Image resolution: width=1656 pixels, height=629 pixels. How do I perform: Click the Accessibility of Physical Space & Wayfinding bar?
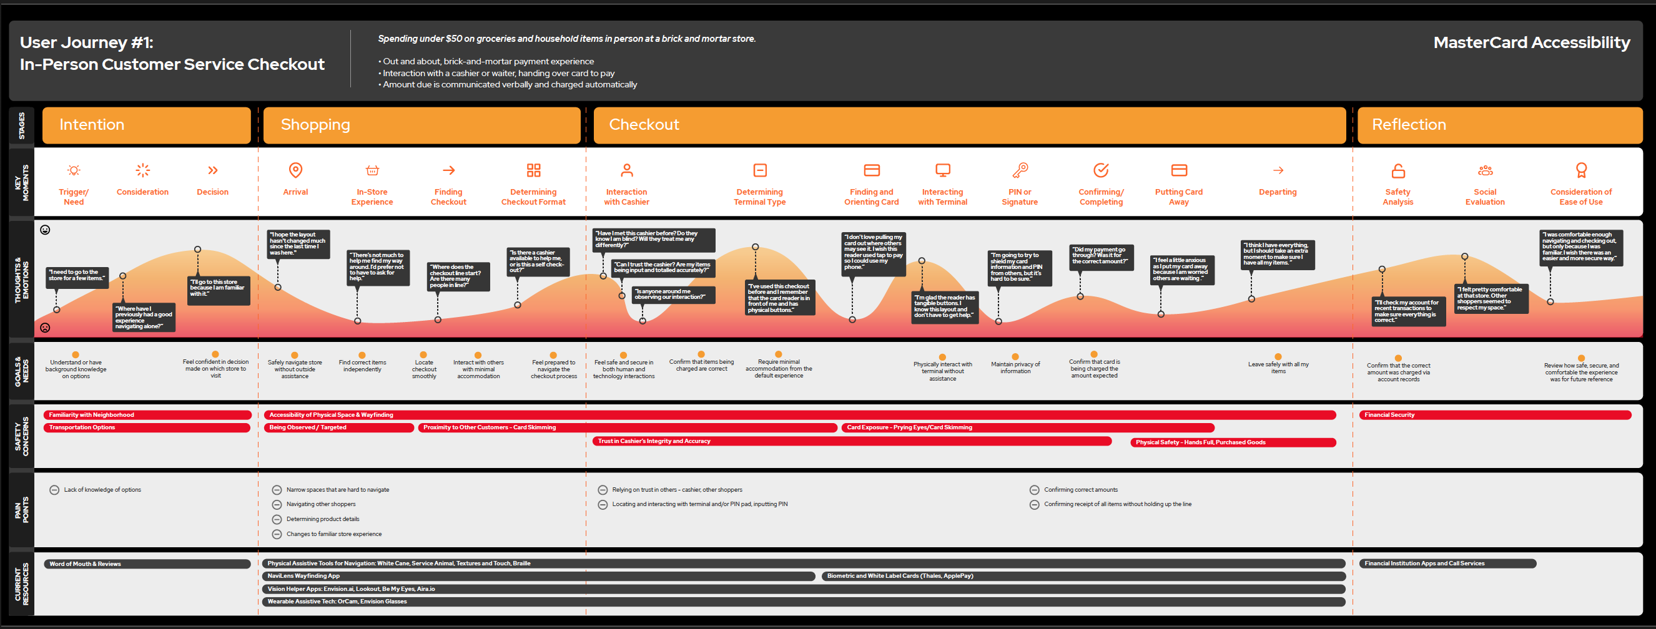click(800, 415)
